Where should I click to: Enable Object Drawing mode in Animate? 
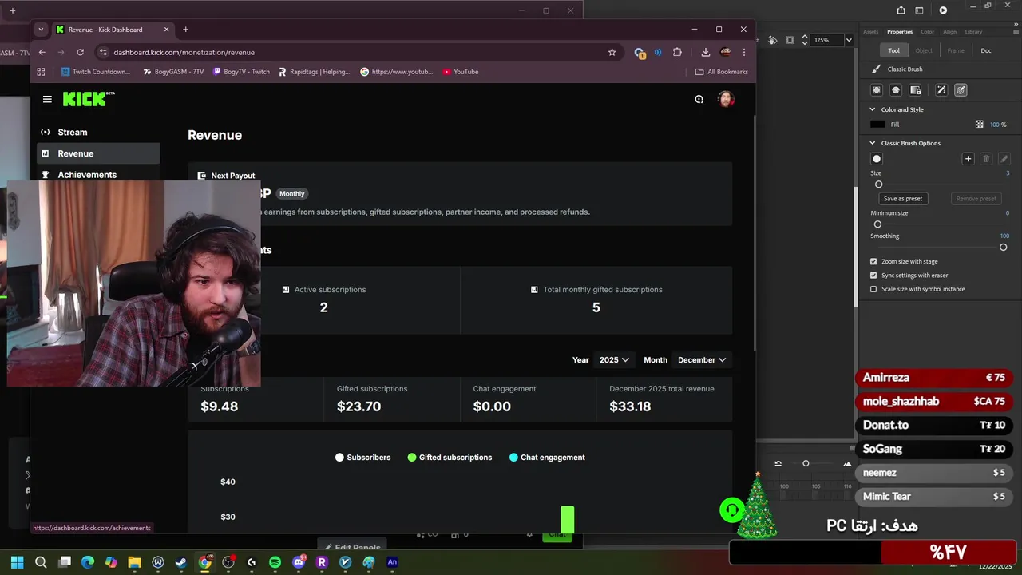click(x=876, y=90)
